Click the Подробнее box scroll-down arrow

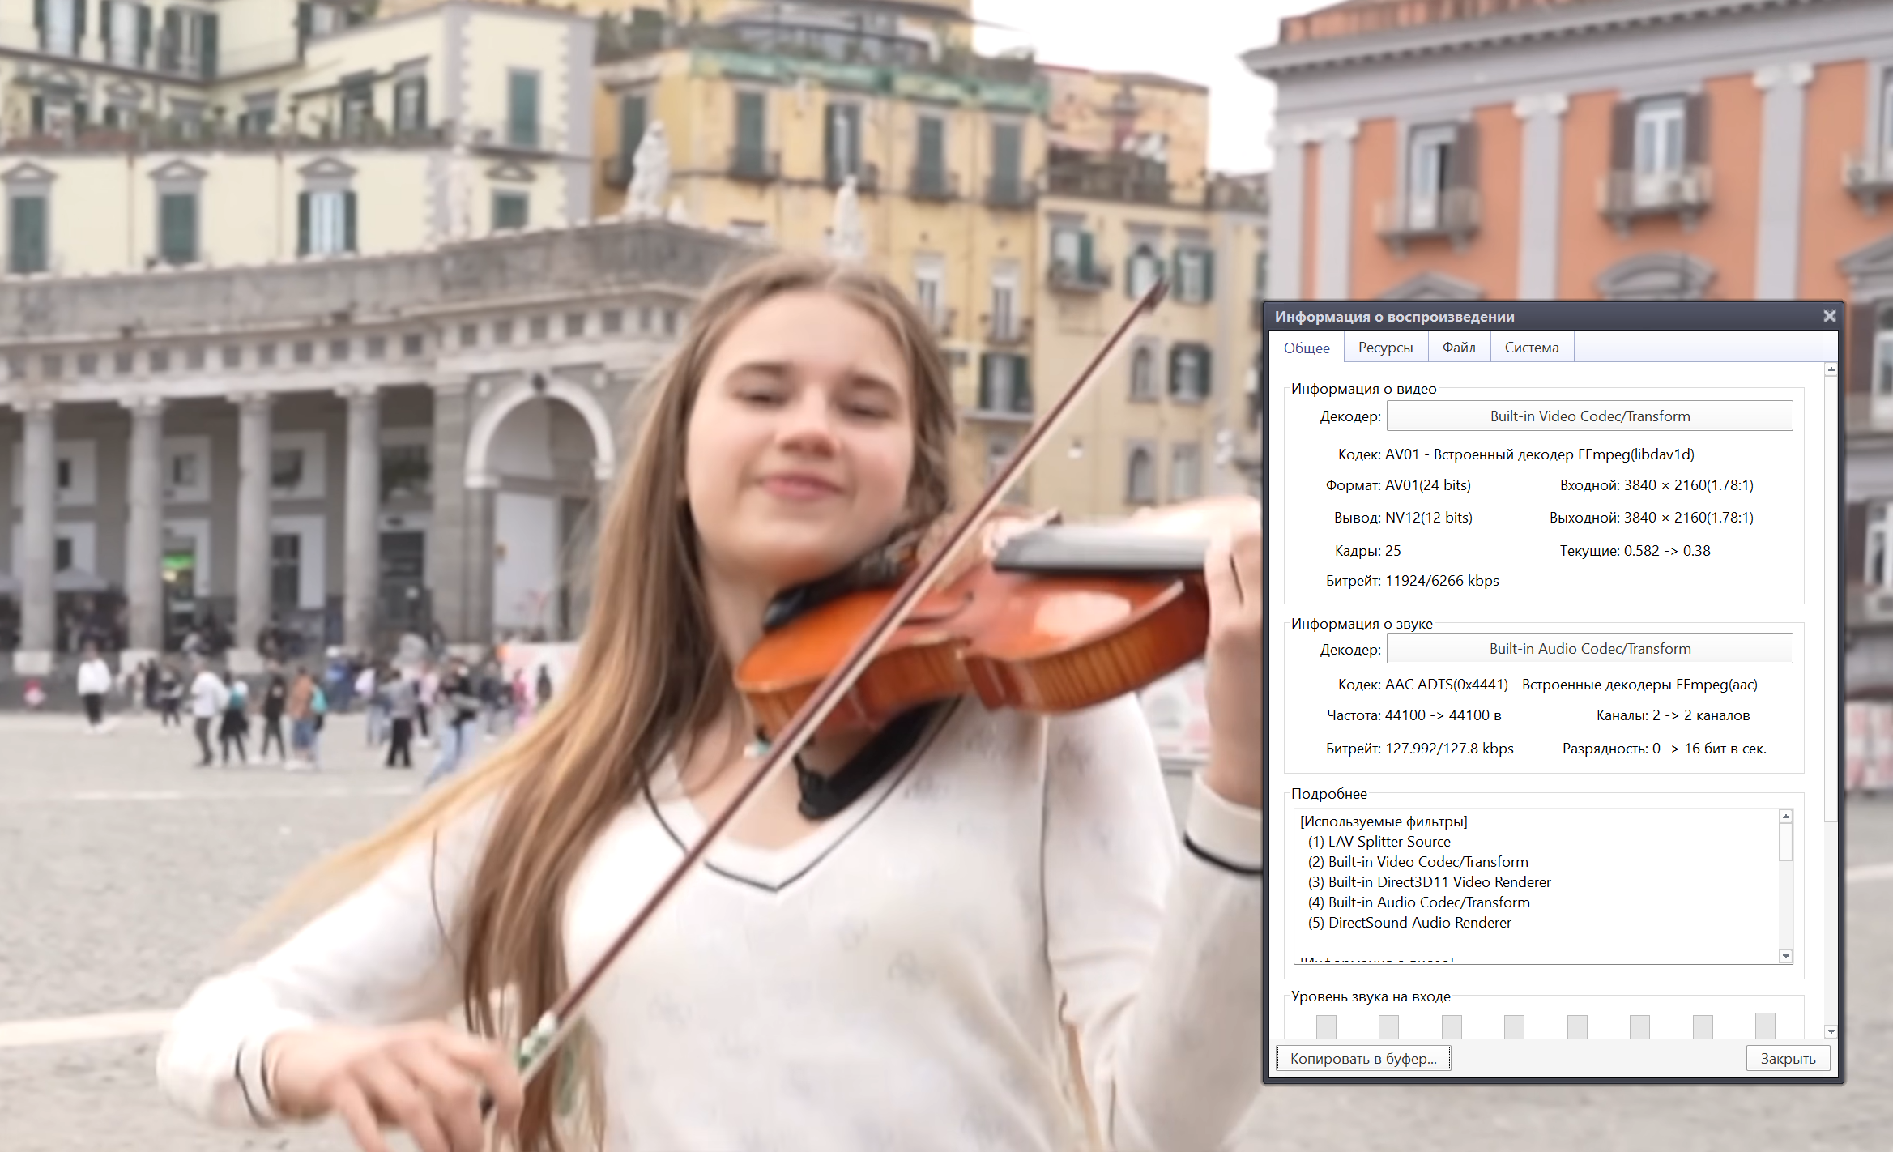1785,956
